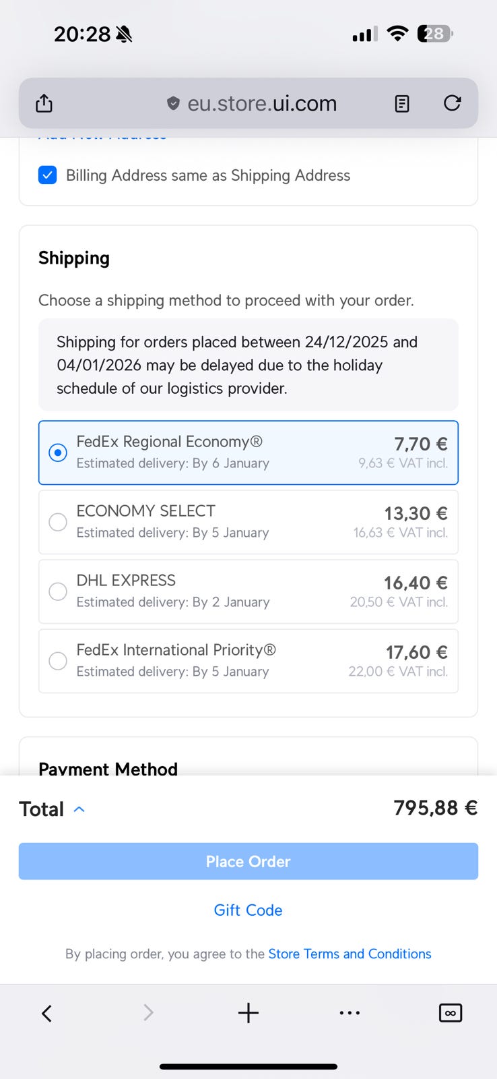Tap the share icon in address bar

(x=44, y=103)
